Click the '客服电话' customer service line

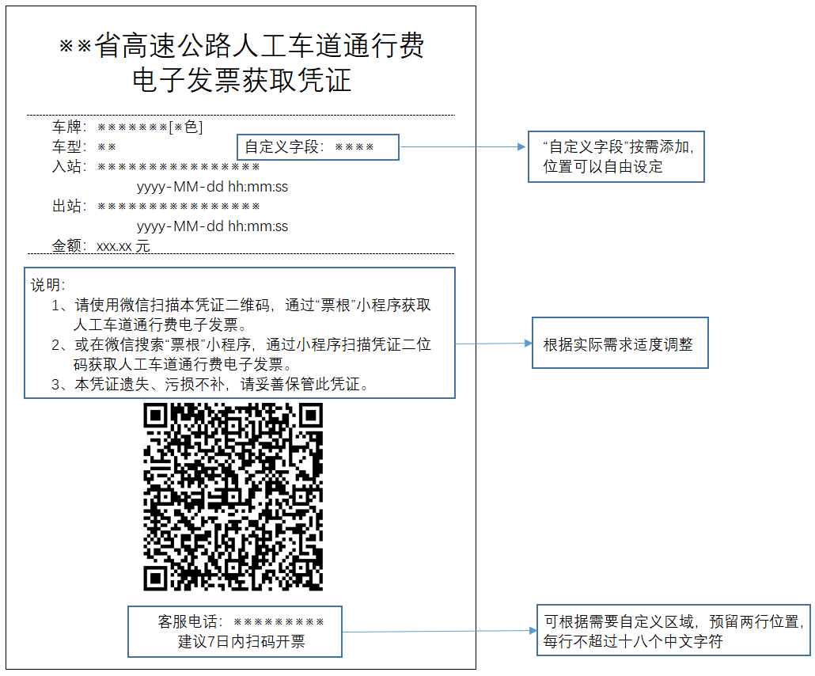(241, 622)
